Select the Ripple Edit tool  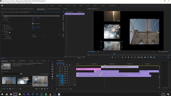point(52,67)
